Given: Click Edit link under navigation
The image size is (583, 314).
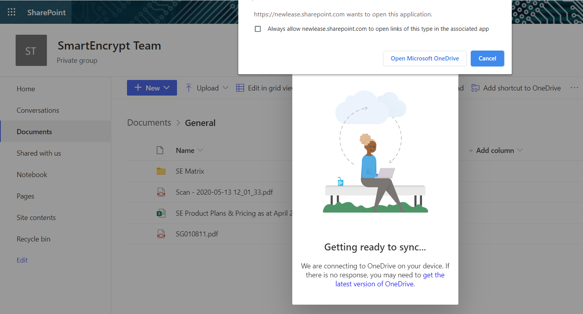Looking at the screenshot, I should [22, 260].
